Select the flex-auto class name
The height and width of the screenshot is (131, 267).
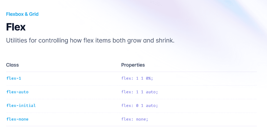click(x=17, y=92)
